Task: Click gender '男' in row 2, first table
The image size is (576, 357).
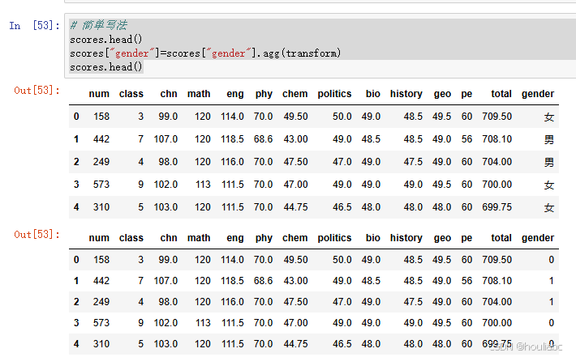Action: (548, 162)
